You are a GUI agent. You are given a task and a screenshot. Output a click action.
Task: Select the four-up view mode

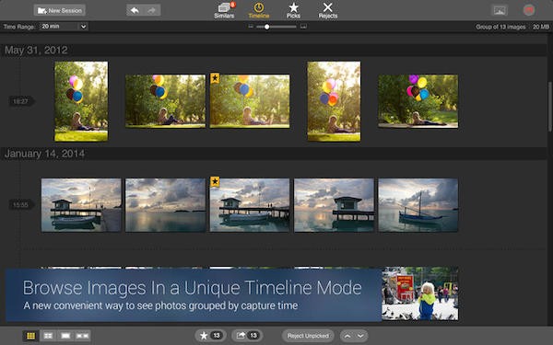coord(48,336)
